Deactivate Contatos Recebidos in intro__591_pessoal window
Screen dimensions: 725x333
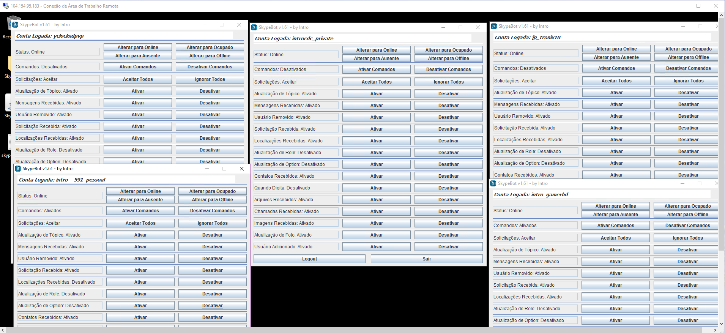click(x=213, y=317)
